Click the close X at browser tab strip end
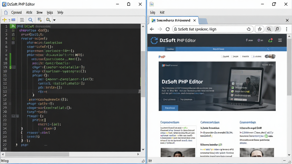Image resolution: width=292 pixels, height=164 pixels. tap(287, 20)
